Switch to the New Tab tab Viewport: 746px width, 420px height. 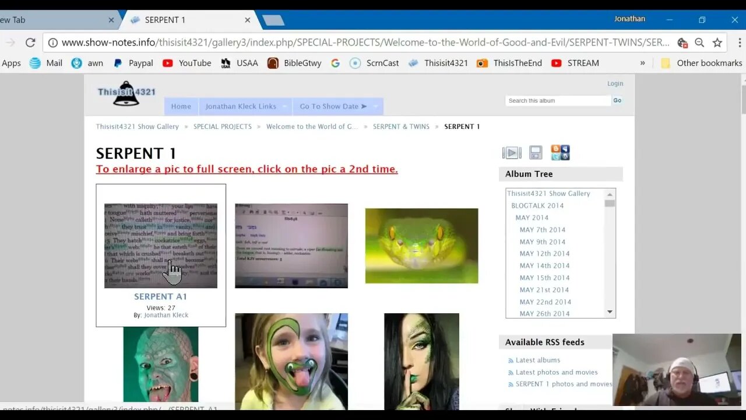point(57,20)
